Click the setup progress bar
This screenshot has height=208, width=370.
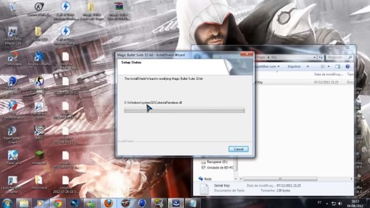point(184,110)
